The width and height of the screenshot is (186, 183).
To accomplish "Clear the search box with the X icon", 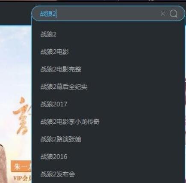I will click(163, 14).
